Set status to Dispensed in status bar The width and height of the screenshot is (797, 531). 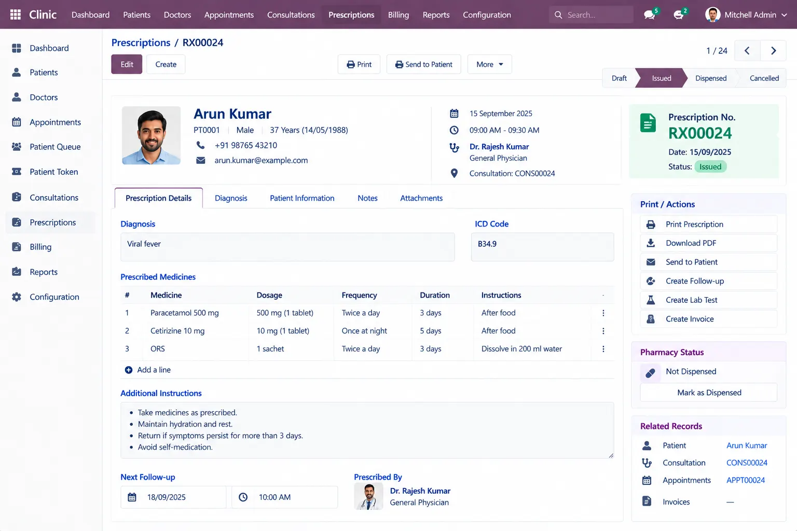click(711, 78)
